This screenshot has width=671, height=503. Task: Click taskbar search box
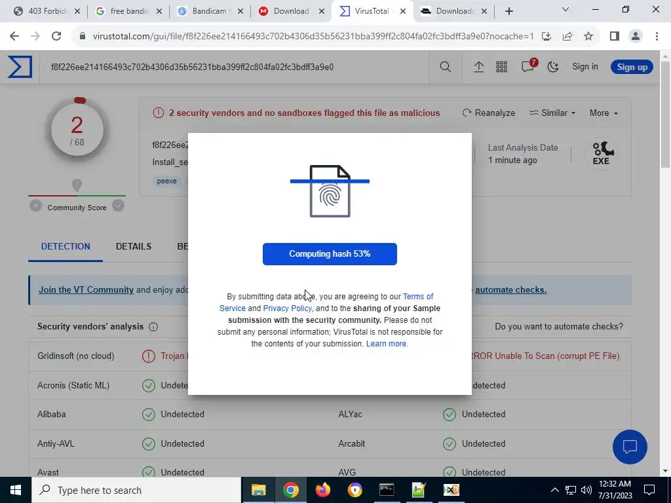point(136,490)
